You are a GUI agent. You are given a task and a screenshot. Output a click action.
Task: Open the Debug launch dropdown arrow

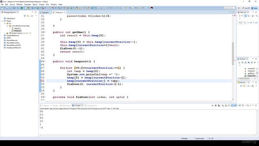click(35, 8)
